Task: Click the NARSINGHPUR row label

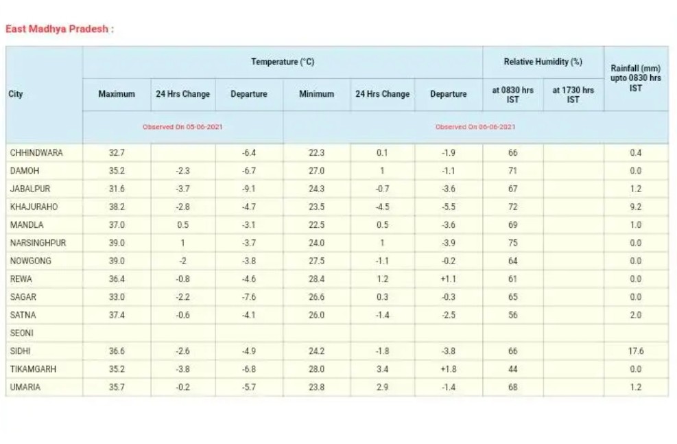Action: (38, 243)
